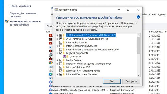Click the Засоби Windows title bar icon
This screenshot has width=167, height=94.
click(x=56, y=10)
